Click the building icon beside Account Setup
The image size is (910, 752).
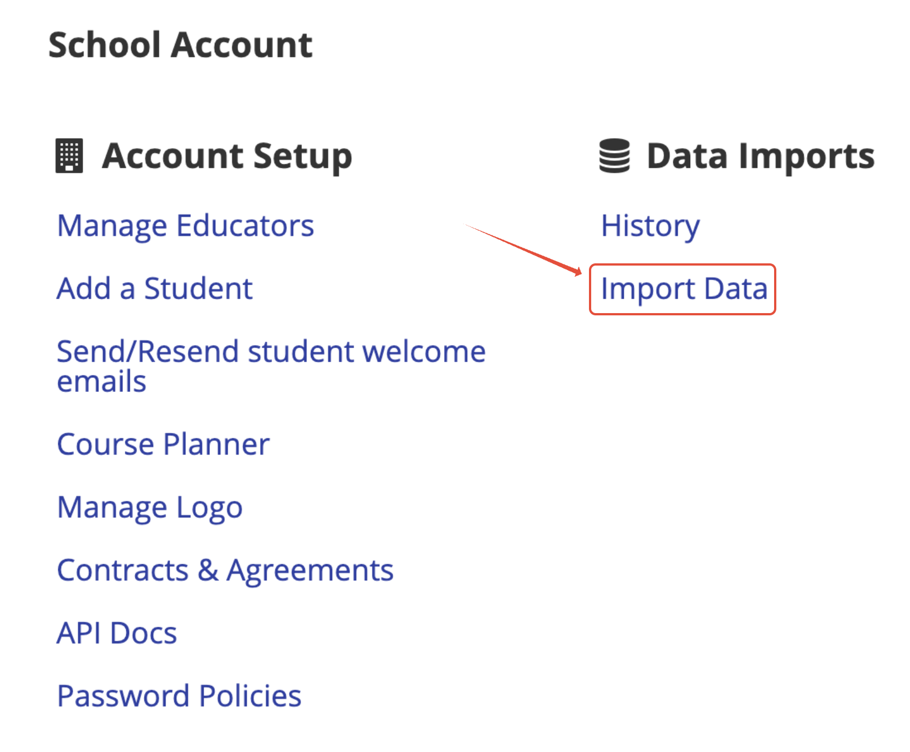[69, 156]
